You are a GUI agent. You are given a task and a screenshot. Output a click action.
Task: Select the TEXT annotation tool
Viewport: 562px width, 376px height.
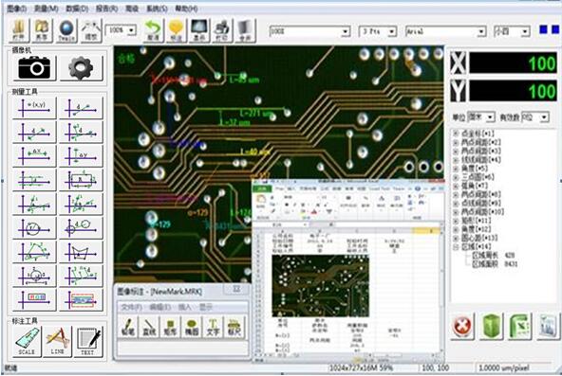pos(87,341)
